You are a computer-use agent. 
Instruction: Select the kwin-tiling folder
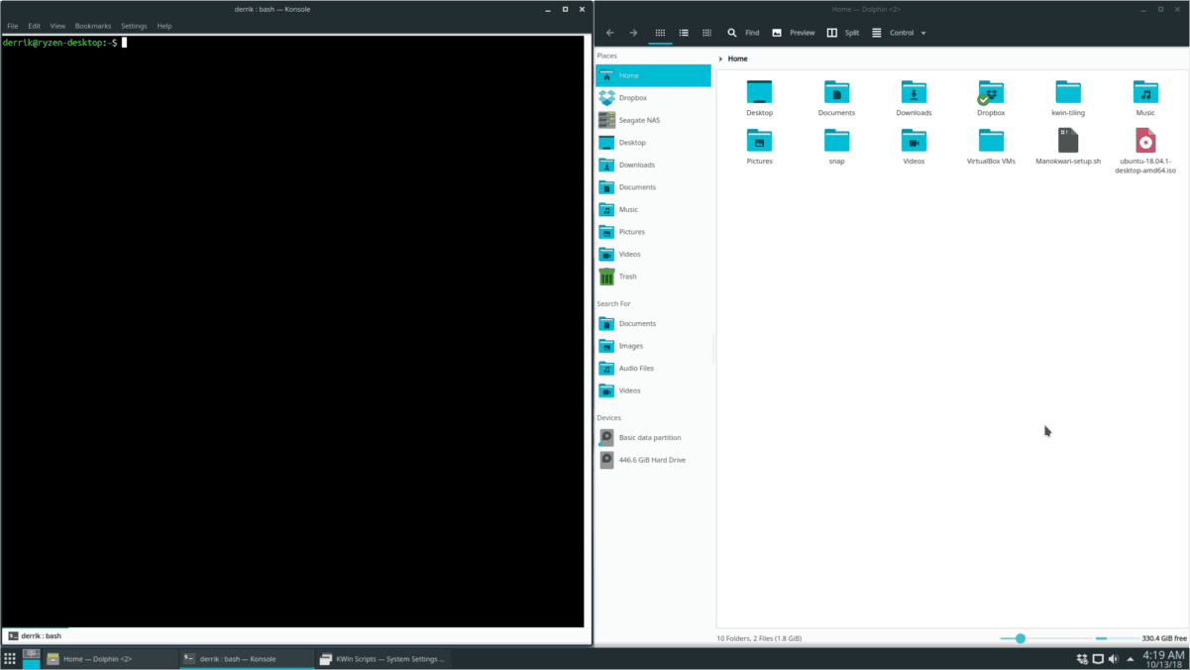point(1068,98)
